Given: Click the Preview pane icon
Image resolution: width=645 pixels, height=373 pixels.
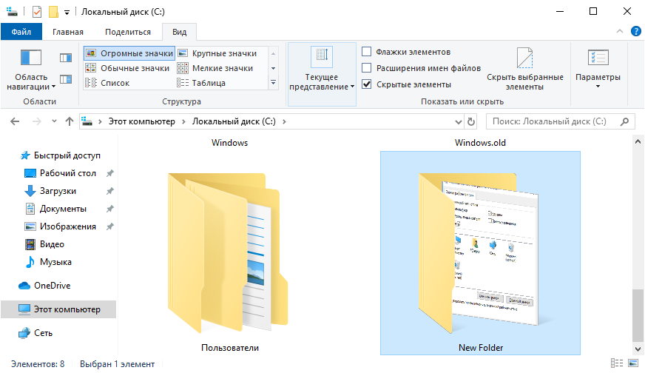Looking at the screenshot, I should (66, 58).
